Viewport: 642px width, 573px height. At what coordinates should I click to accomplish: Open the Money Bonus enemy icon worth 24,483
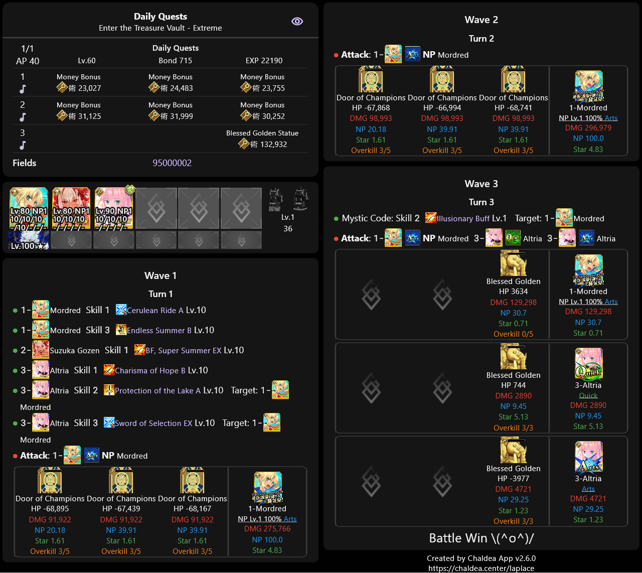point(154,88)
